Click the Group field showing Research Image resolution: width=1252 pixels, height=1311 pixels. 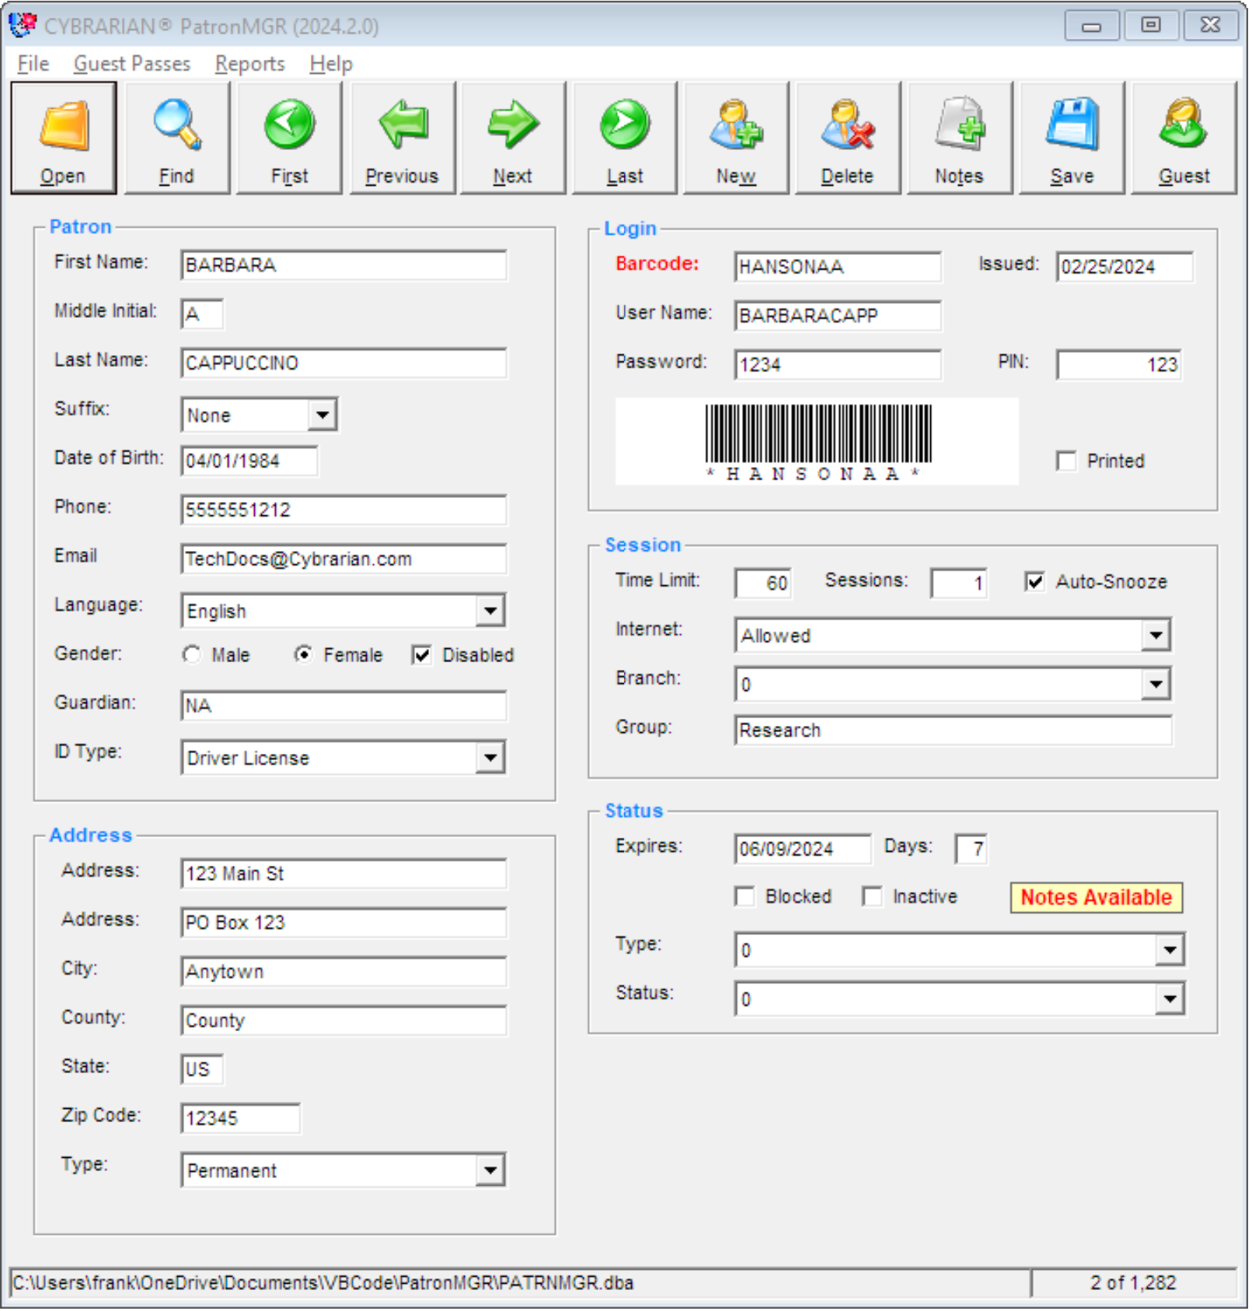954,731
